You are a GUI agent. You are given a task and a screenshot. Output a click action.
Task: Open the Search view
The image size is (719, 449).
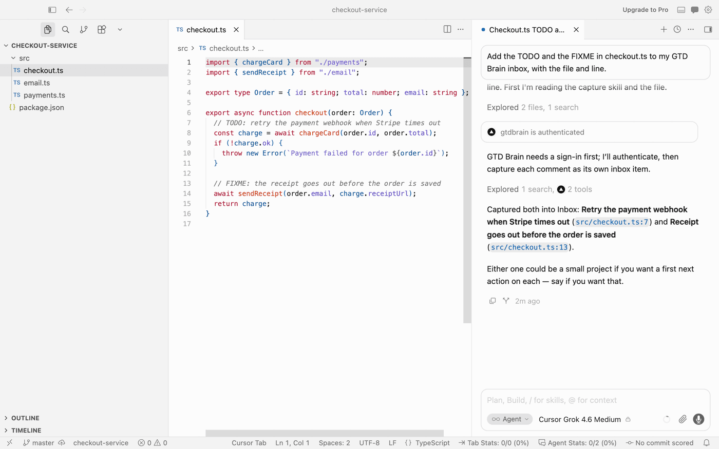66,30
